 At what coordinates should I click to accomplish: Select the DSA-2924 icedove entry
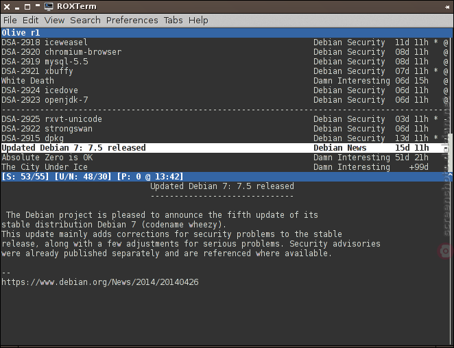(x=225, y=90)
